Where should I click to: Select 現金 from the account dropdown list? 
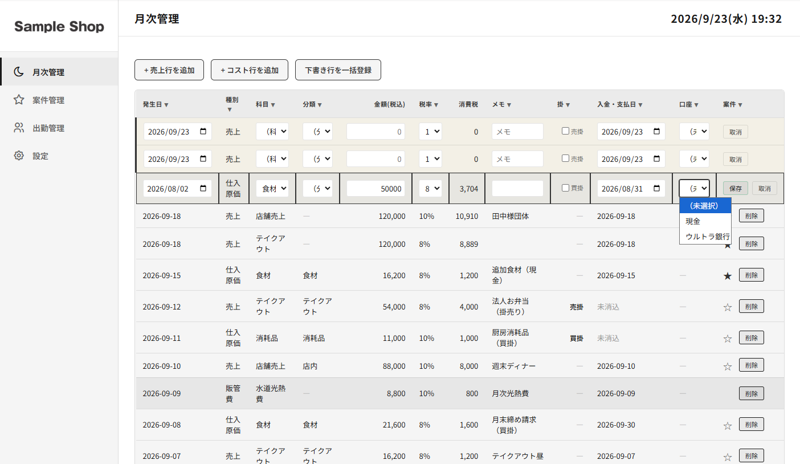click(705, 221)
